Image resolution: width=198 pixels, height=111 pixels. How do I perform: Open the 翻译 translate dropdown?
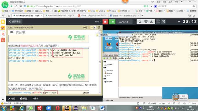pyautogui.click(x=164, y=11)
